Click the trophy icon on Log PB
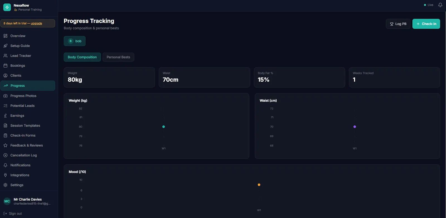 tap(392, 24)
